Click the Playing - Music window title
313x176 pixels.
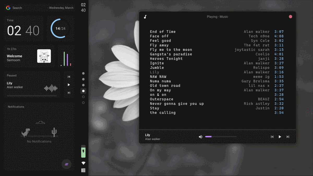(x=218, y=17)
